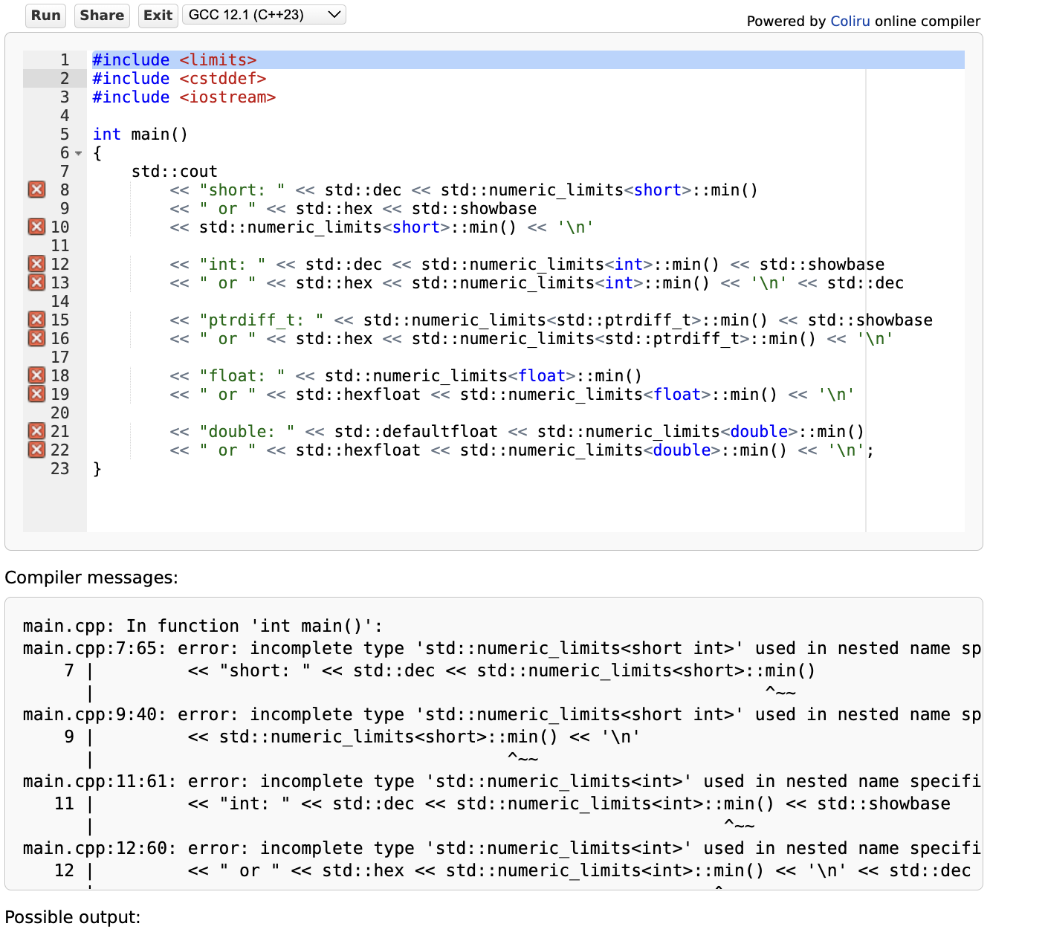This screenshot has width=1045, height=935.
Task: Click the main.cpp:11:61 error message
Action: (x=502, y=781)
